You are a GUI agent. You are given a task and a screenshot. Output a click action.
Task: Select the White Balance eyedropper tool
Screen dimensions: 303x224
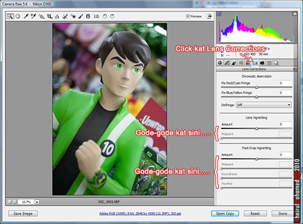click(x=26, y=16)
